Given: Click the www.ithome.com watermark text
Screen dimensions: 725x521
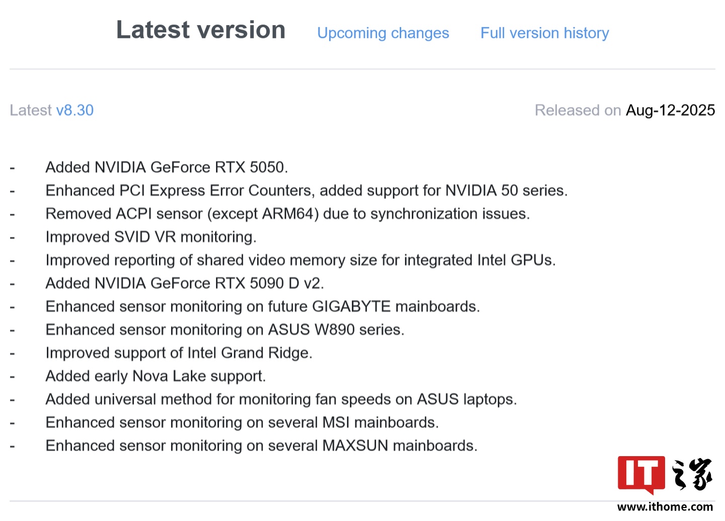Looking at the screenshot, I should (665, 506).
